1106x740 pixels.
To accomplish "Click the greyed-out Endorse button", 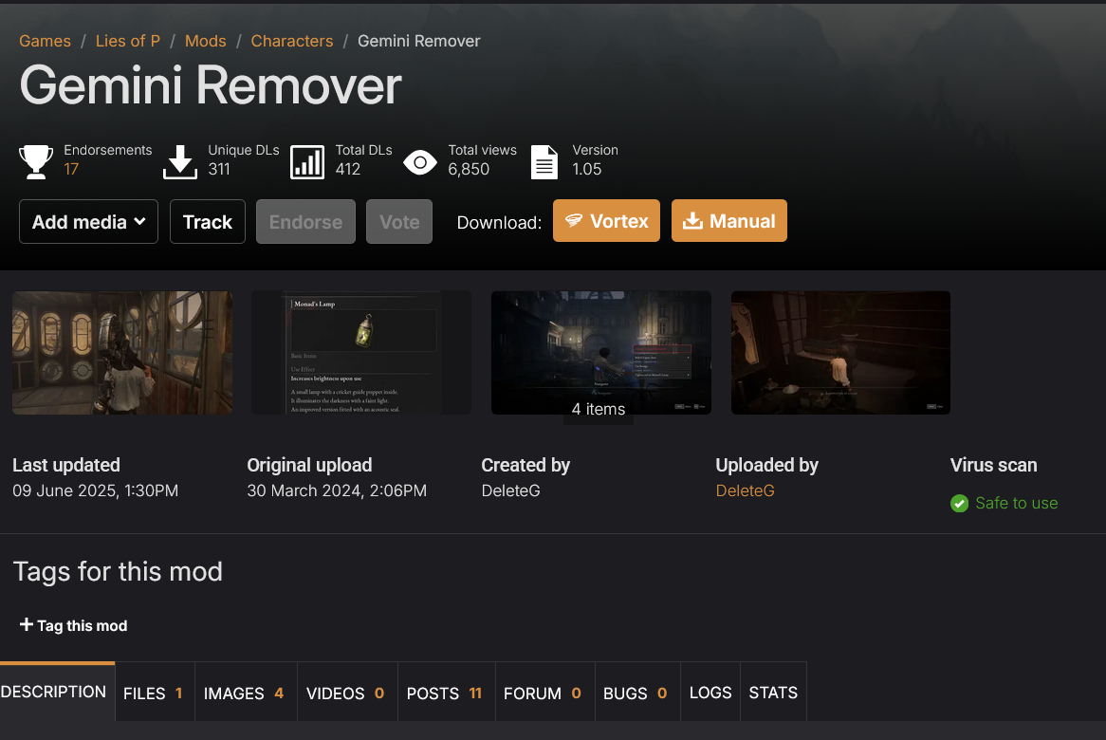I will point(305,221).
